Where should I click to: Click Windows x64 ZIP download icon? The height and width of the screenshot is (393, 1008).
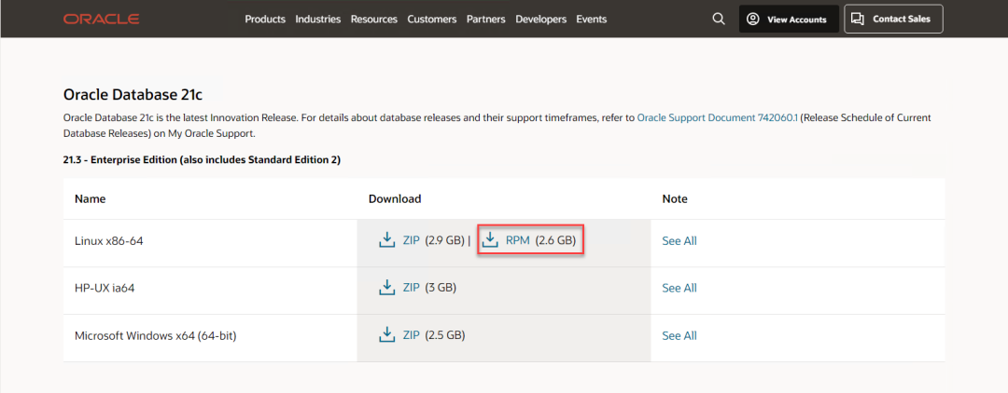click(387, 335)
